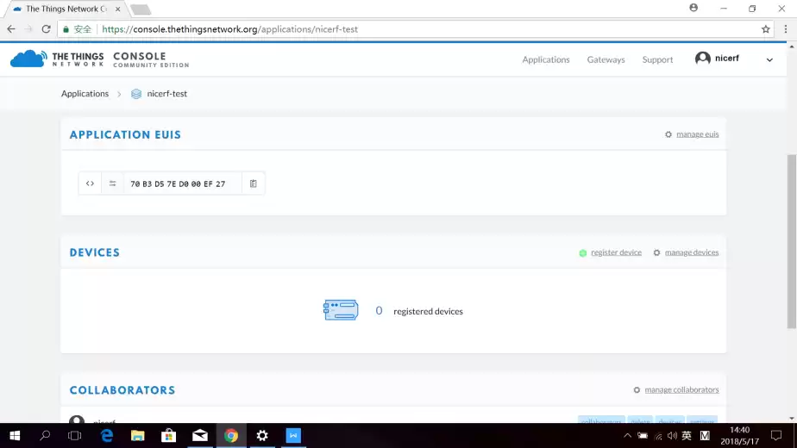The image size is (797, 448).
Task: Click the registered devices board icon
Action: [x=341, y=310]
